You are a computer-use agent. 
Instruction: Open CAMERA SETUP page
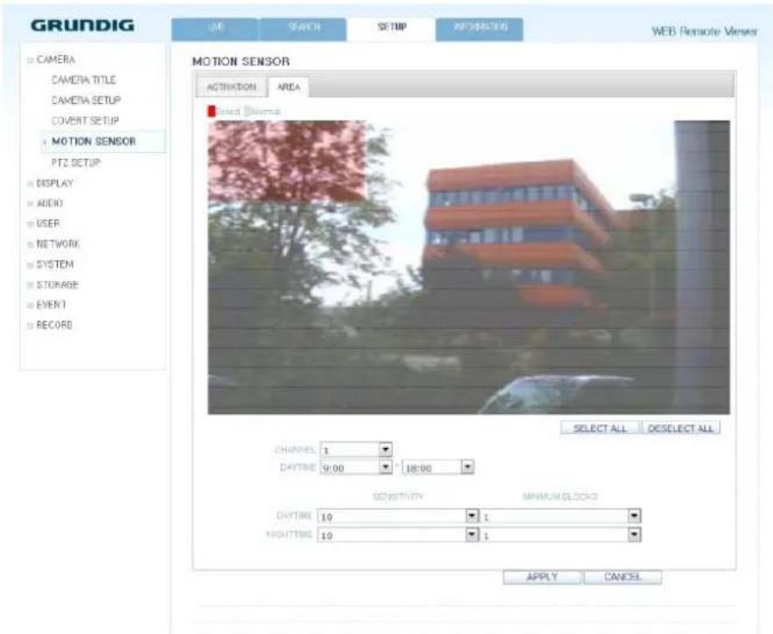pos(87,100)
